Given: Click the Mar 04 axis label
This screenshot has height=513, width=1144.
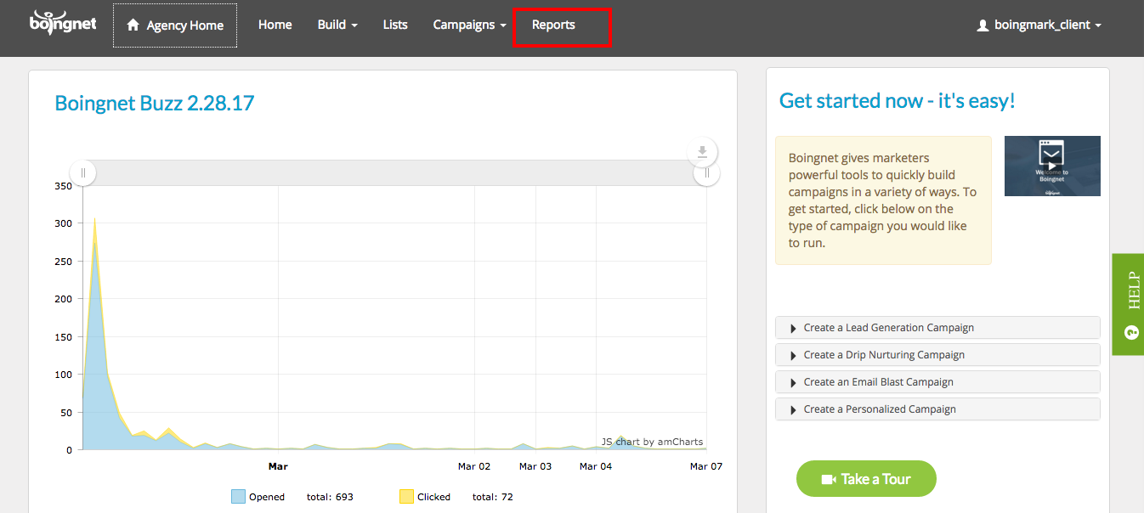Looking at the screenshot, I should 596,466.
